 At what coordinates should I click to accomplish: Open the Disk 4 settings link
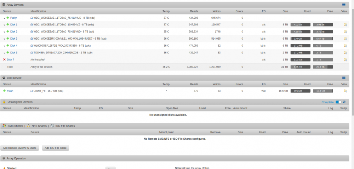[14, 46]
